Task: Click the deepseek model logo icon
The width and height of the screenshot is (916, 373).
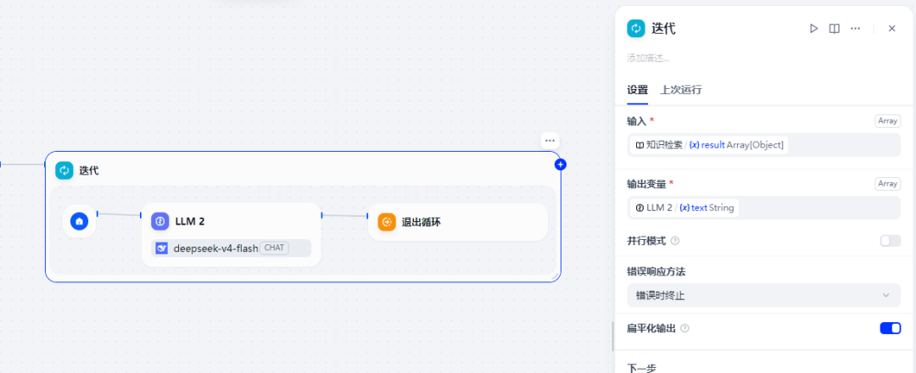Action: pos(162,248)
